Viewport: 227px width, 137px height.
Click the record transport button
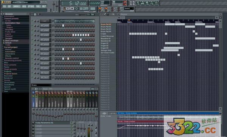76,9
